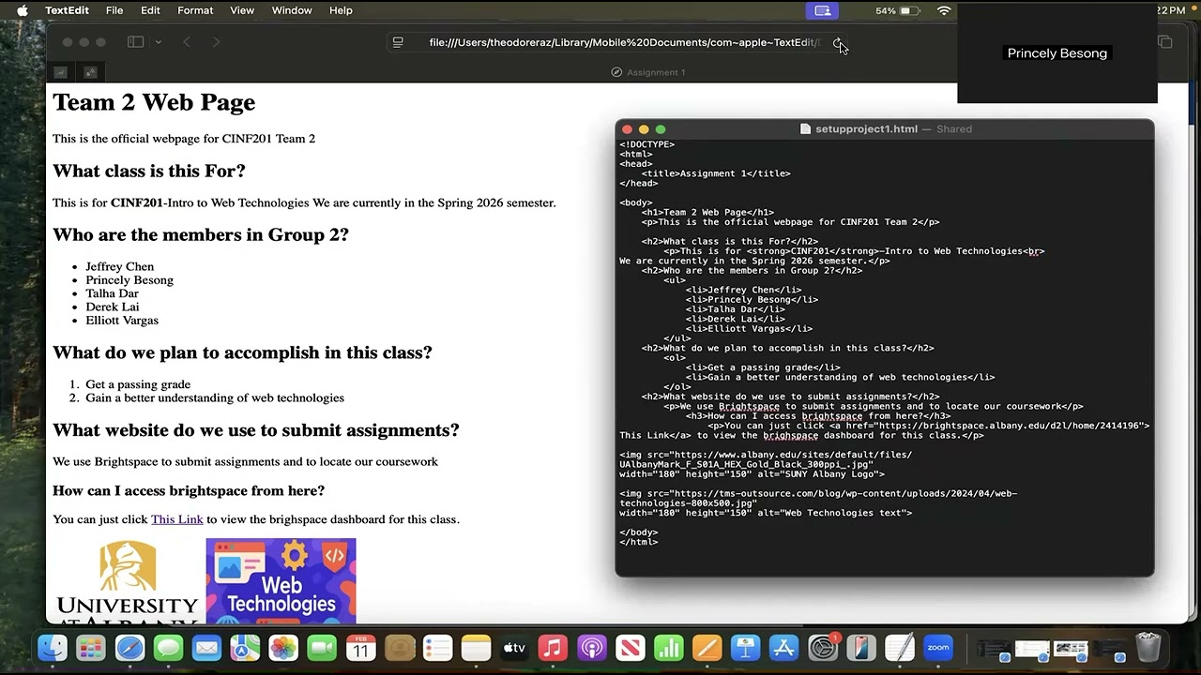
Task: Open Podcasts app in the dock
Action: tap(591, 648)
